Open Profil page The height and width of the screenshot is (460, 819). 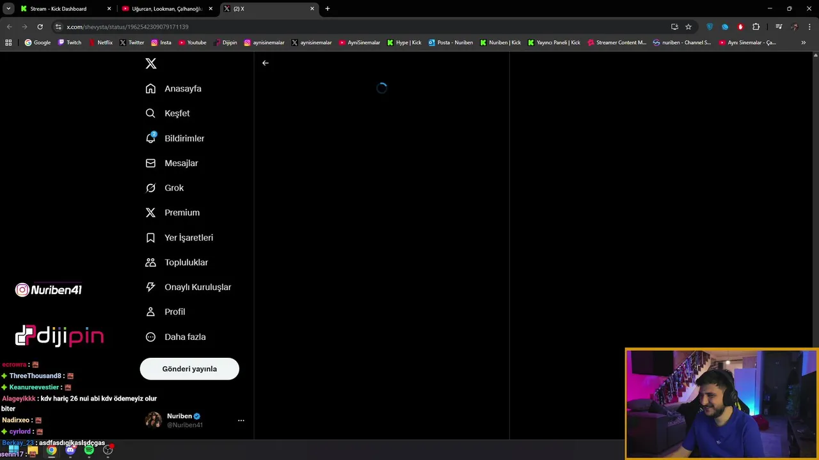[x=165, y=312]
